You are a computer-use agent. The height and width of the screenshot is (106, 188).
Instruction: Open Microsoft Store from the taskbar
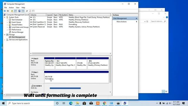[84, 103]
